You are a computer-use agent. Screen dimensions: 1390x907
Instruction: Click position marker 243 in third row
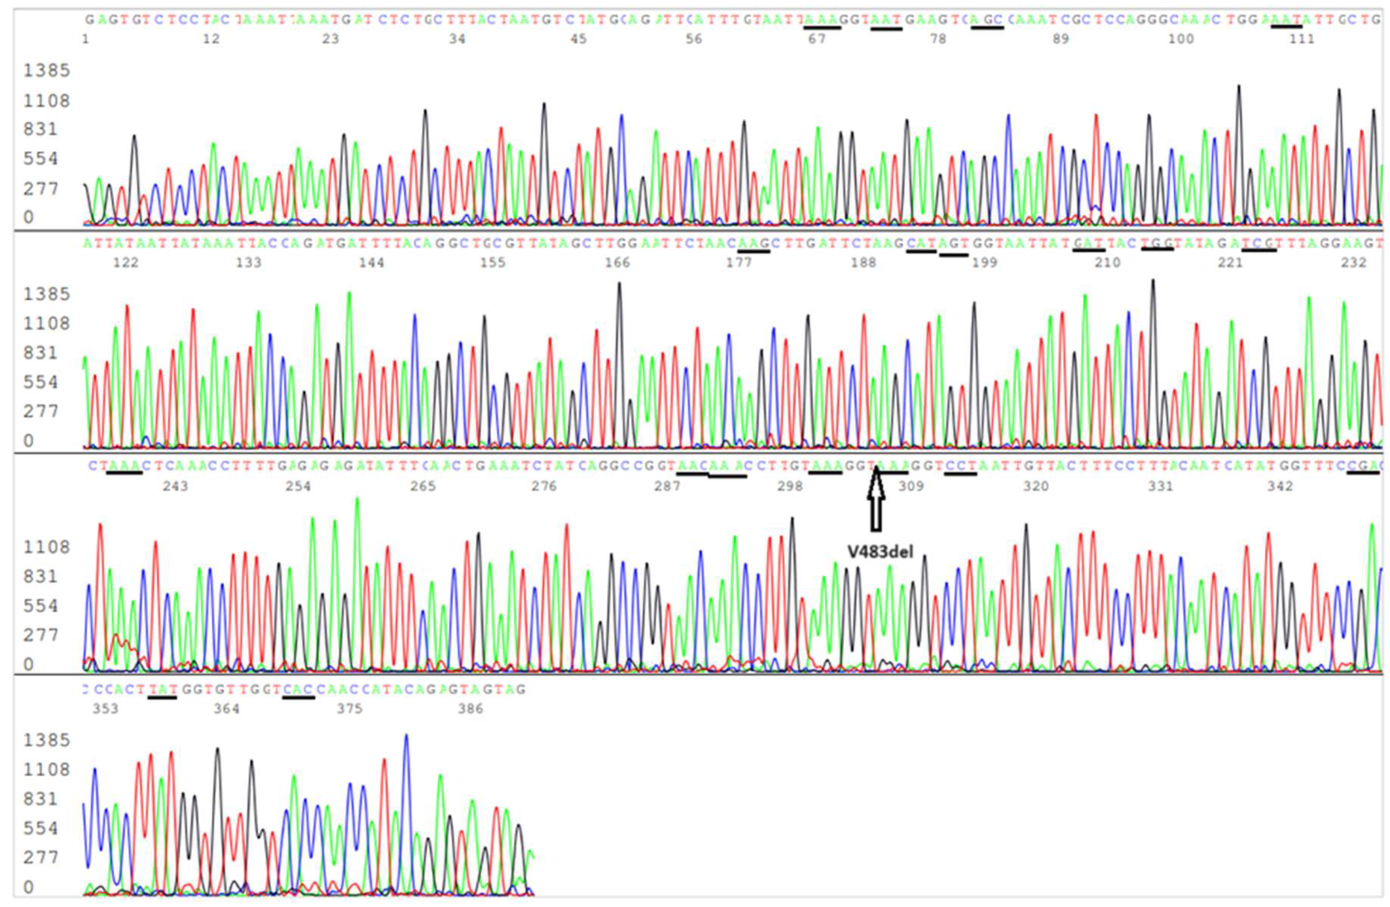(x=175, y=486)
